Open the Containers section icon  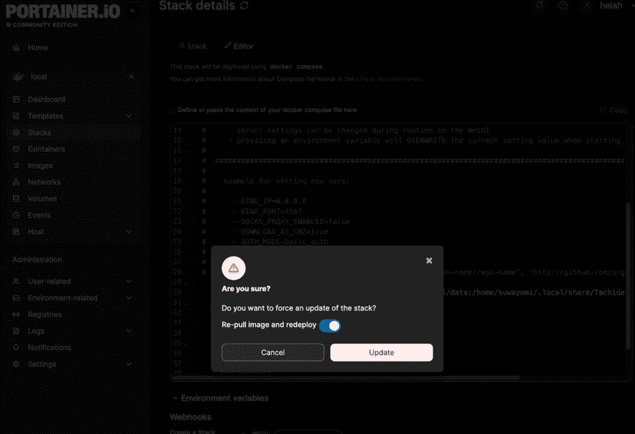(17, 149)
